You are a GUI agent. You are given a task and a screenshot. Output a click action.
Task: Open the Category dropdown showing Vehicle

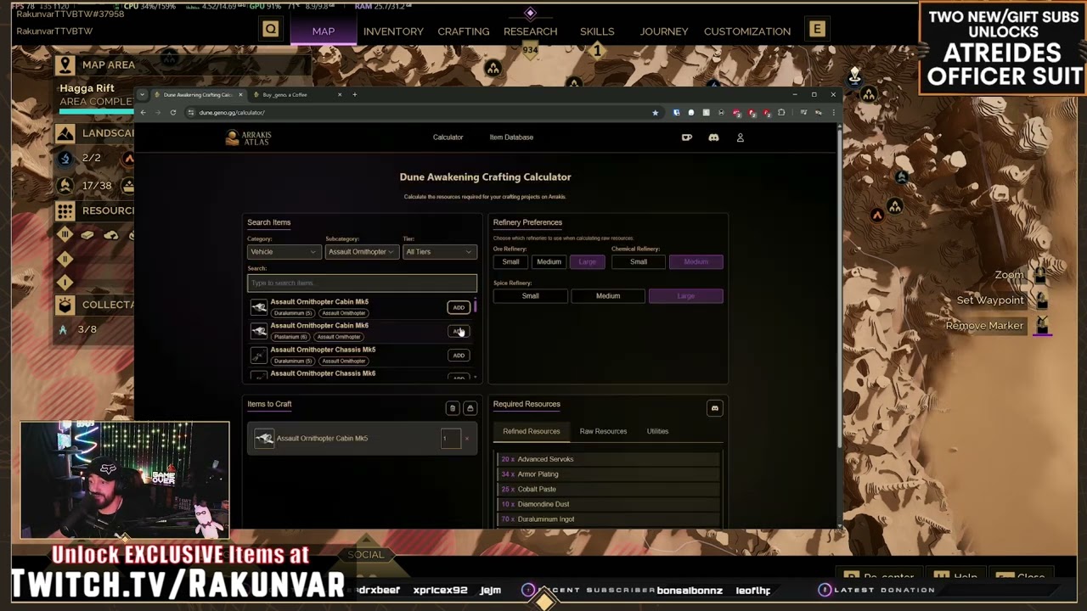pyautogui.click(x=283, y=252)
